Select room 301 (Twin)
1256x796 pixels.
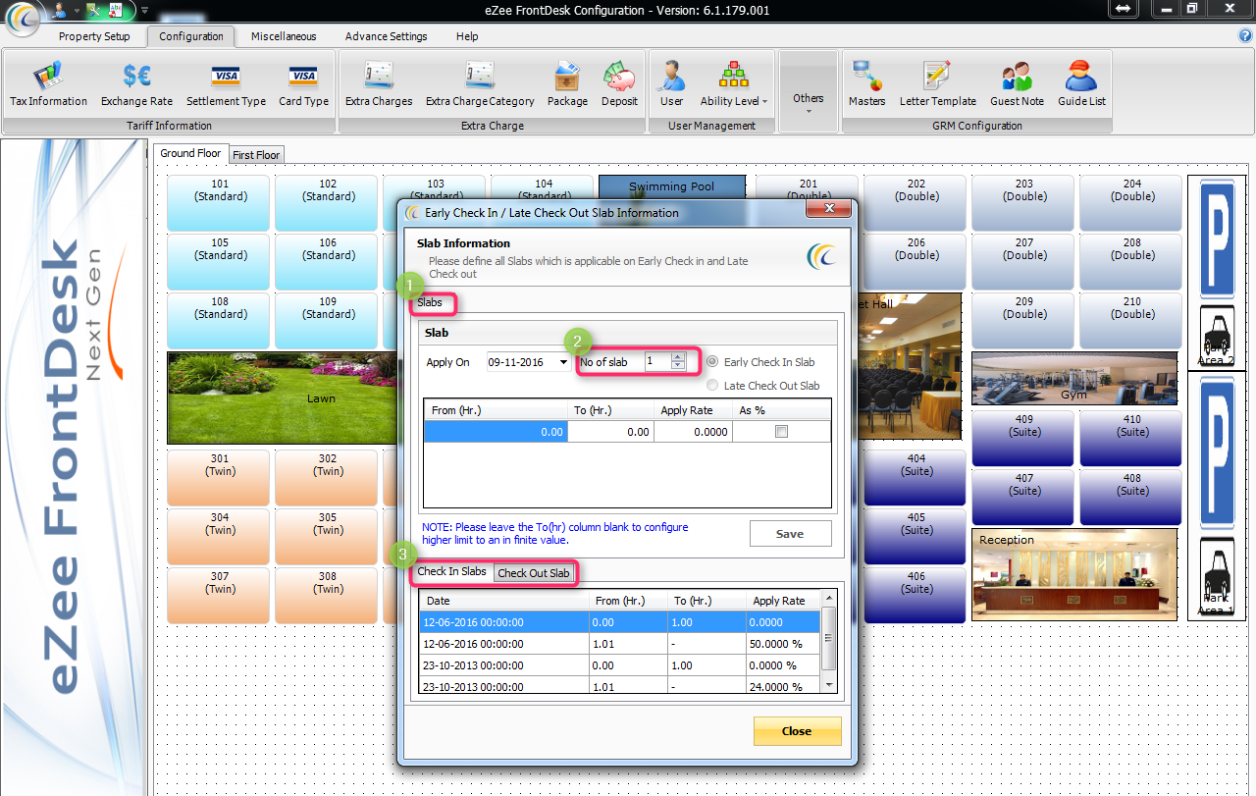(220, 478)
